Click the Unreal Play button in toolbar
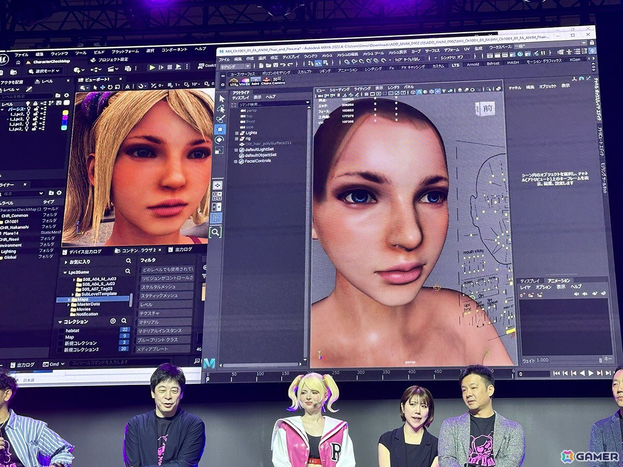Image resolution: width=623 pixels, height=467 pixels. (152, 67)
